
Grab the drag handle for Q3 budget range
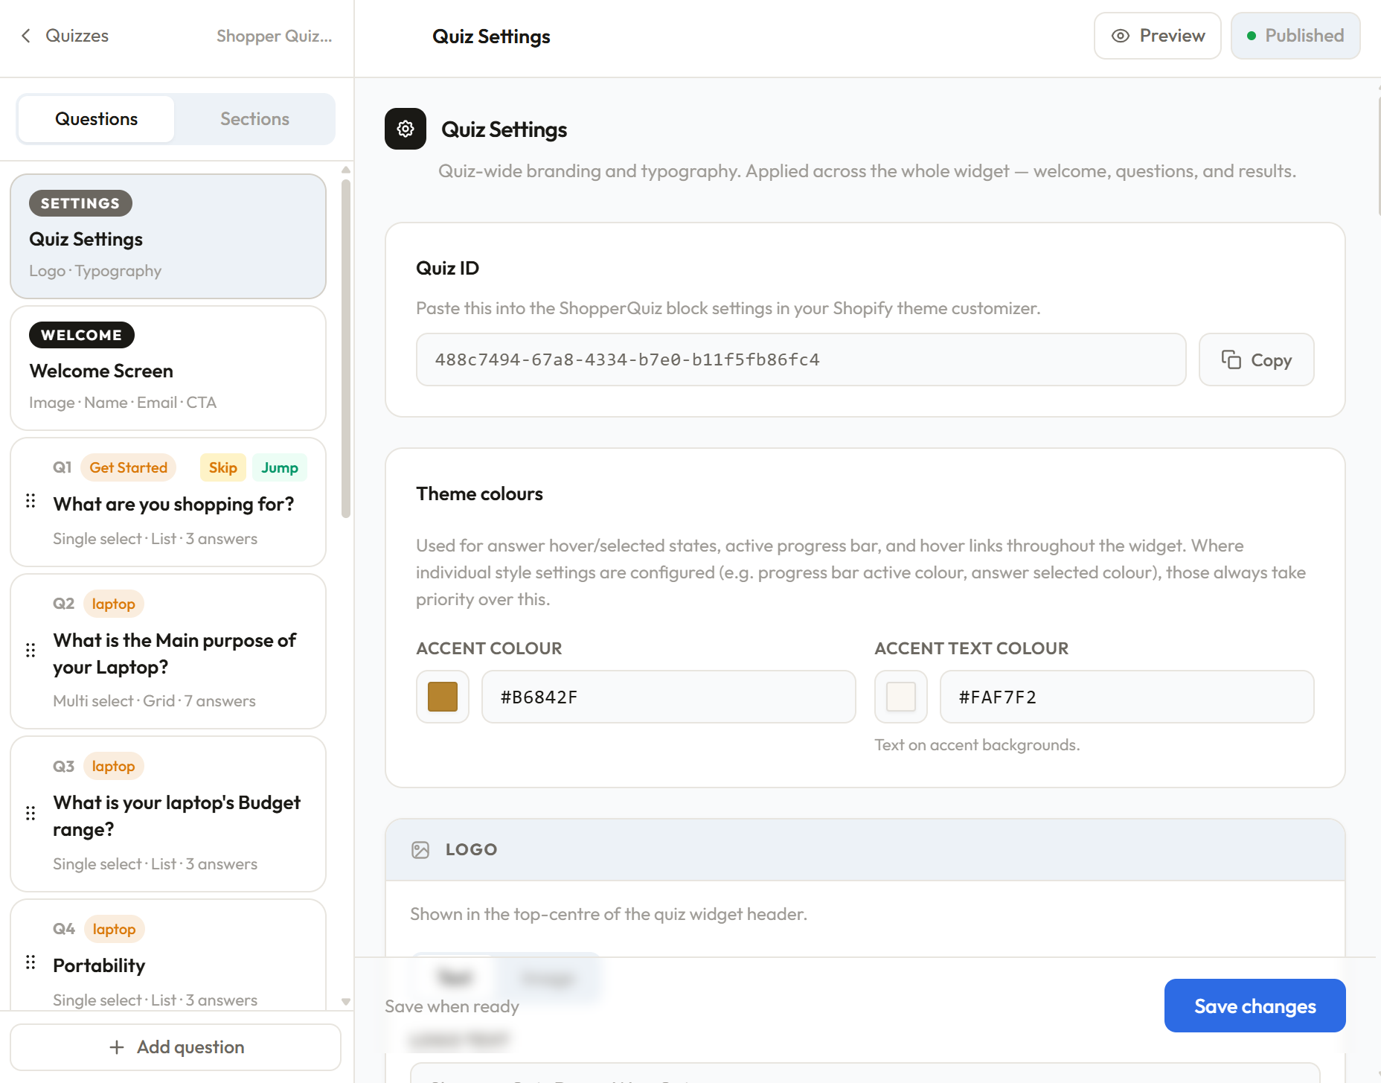(x=31, y=813)
